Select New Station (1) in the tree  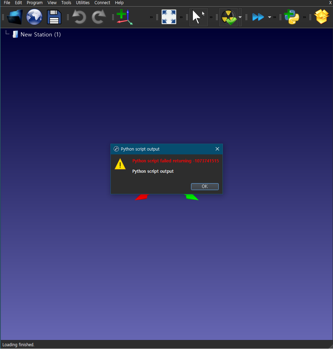pos(40,34)
